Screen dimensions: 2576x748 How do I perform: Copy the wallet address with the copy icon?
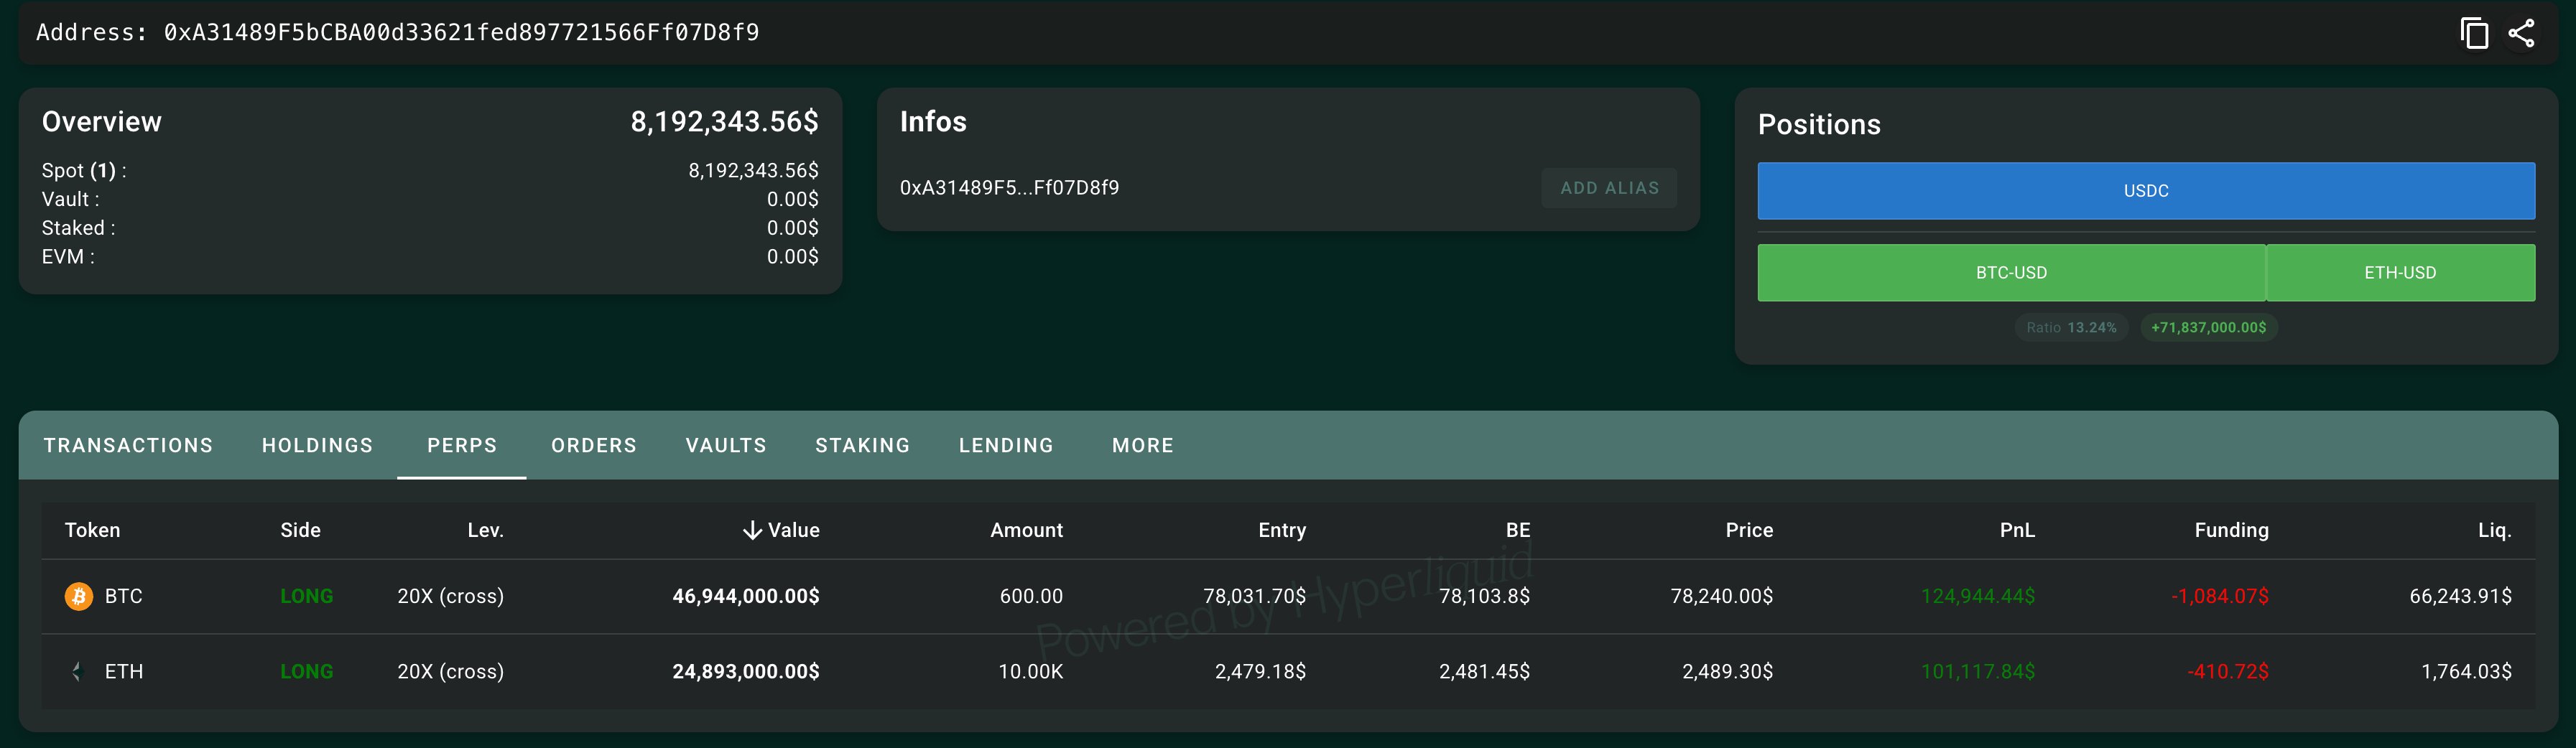point(2474,33)
